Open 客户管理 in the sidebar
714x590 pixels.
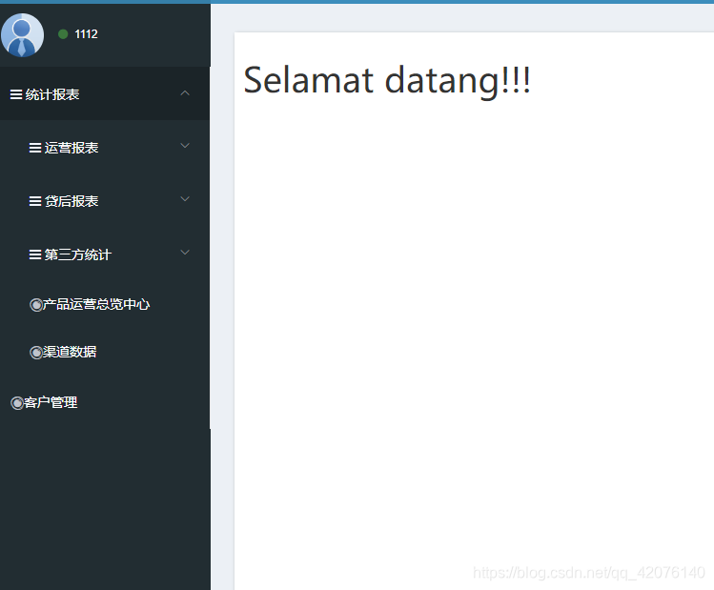click(51, 402)
